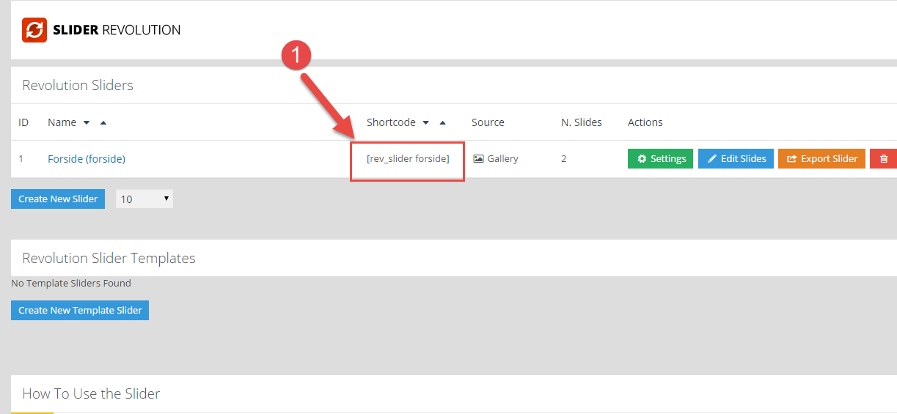Image resolution: width=897 pixels, height=414 pixels.
Task: Sort Name column ascending with up arrow
Action: click(103, 123)
